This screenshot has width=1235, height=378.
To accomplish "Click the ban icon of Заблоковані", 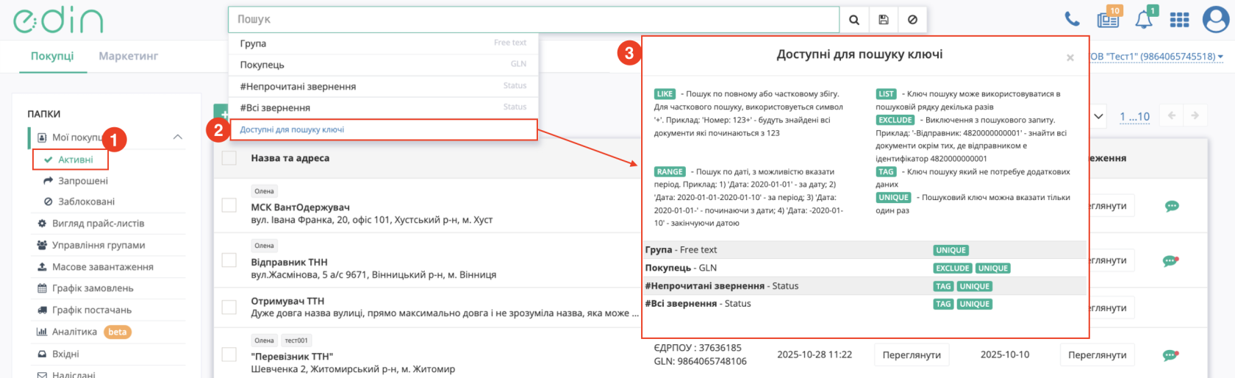I will point(49,202).
